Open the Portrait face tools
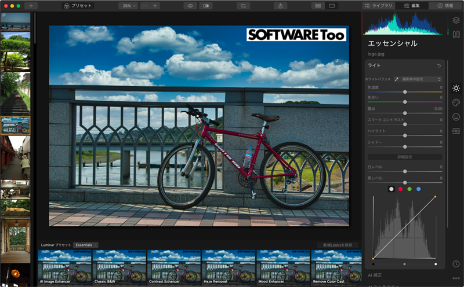The height and width of the screenshot is (287, 464). point(456,117)
